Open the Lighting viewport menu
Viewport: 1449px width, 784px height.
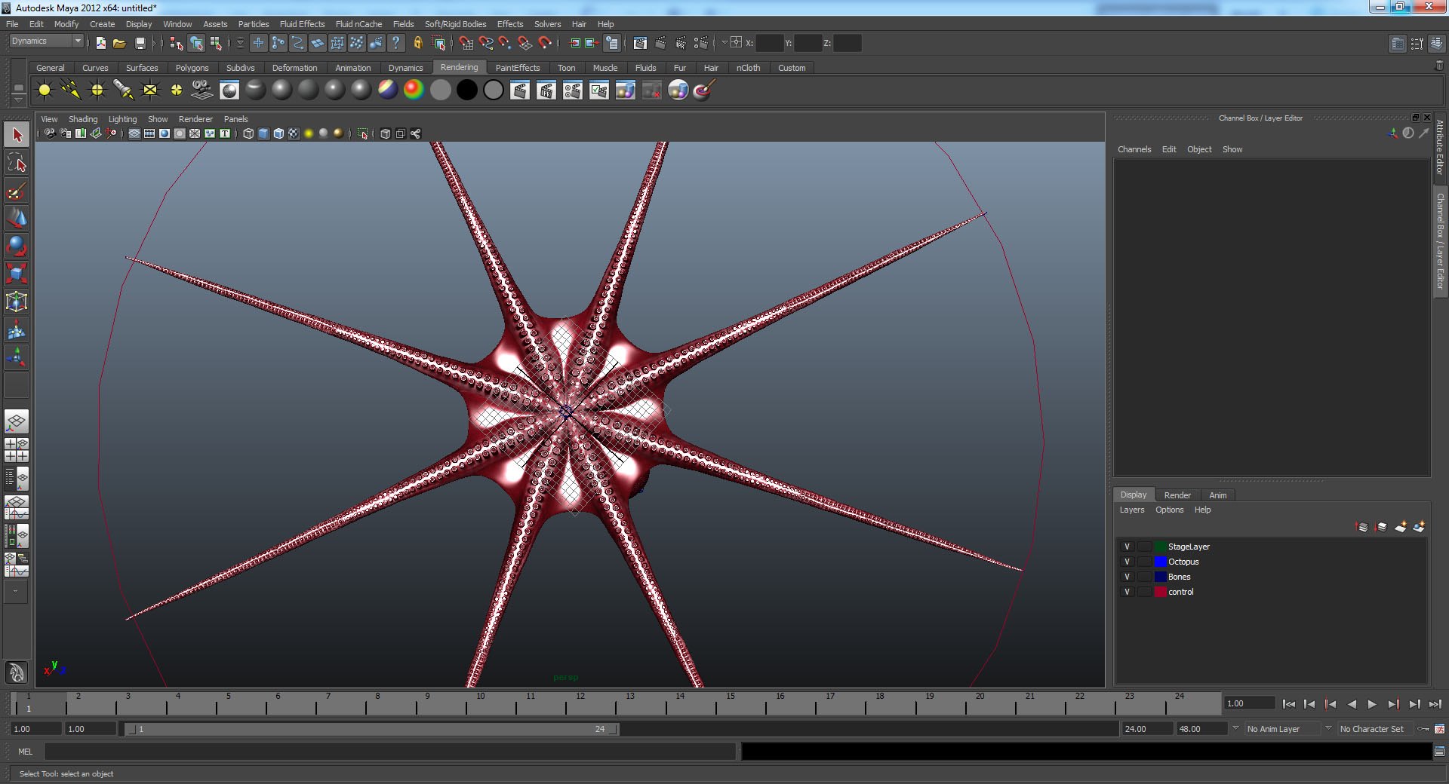coord(122,119)
